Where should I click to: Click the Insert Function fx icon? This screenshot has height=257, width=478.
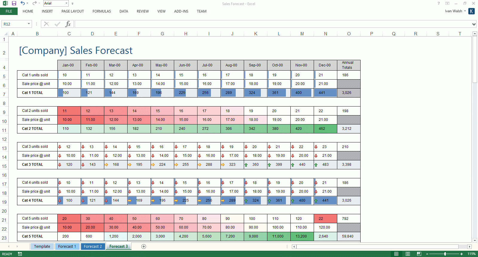pos(68,24)
